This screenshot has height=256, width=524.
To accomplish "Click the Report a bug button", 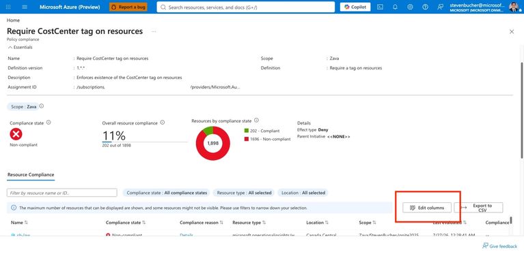I will [x=128, y=7].
